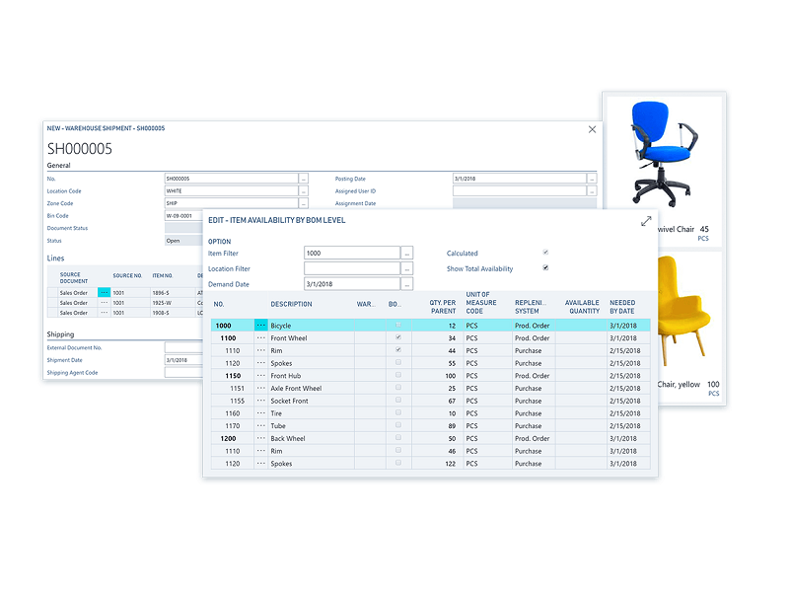Click the Bin Code field W-09-0001
This screenshot has height=591, width=789.
click(184, 216)
